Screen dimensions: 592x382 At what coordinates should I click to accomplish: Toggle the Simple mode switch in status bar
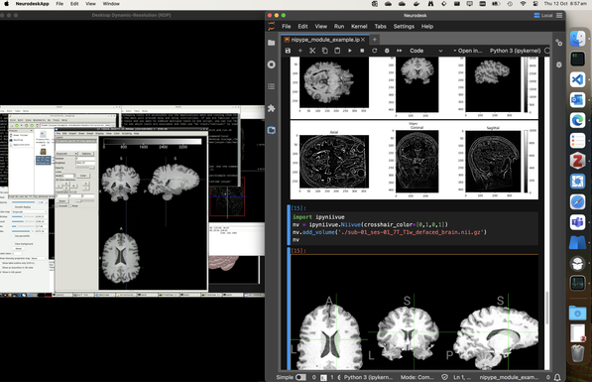[x=300, y=377]
